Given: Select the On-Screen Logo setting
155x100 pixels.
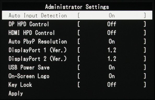Looking at the screenshot, I should click(x=29, y=76).
